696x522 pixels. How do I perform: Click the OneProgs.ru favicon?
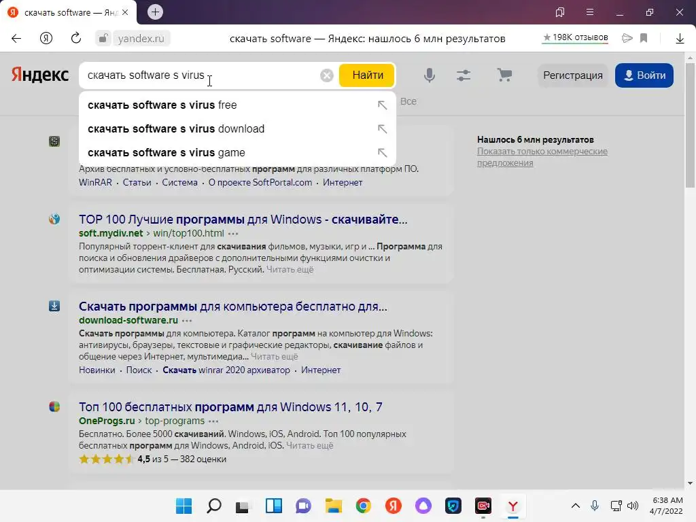point(54,406)
